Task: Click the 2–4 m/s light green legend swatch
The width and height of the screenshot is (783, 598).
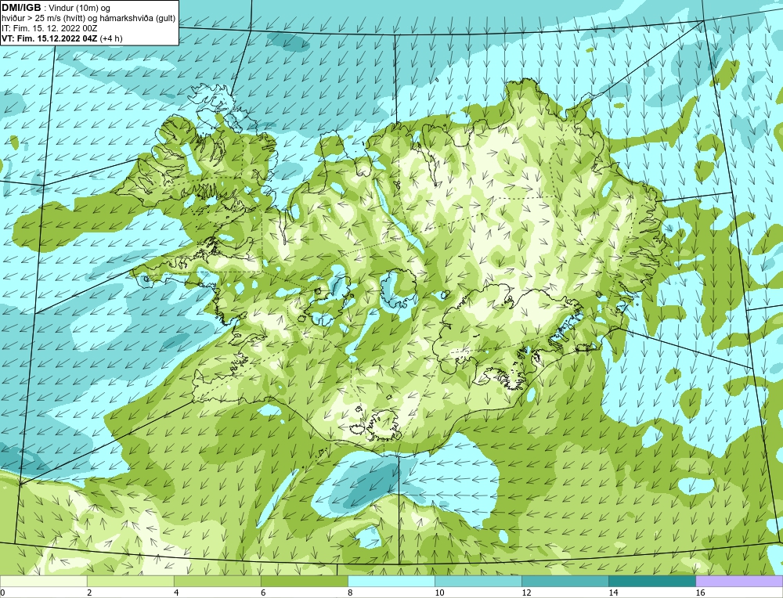Action: [130, 581]
